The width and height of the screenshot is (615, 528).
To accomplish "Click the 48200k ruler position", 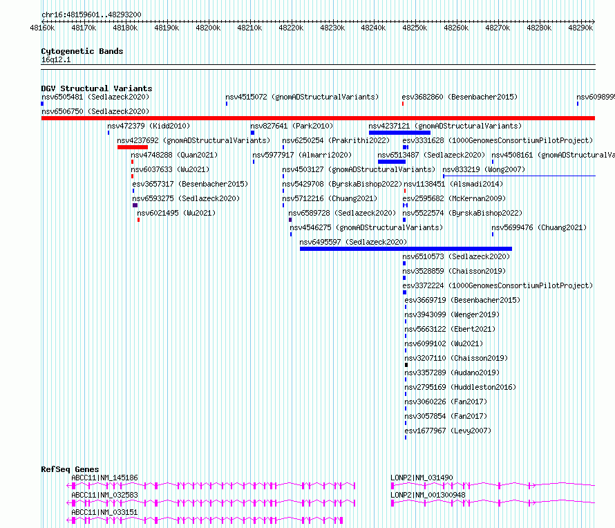I will tap(208, 28).
